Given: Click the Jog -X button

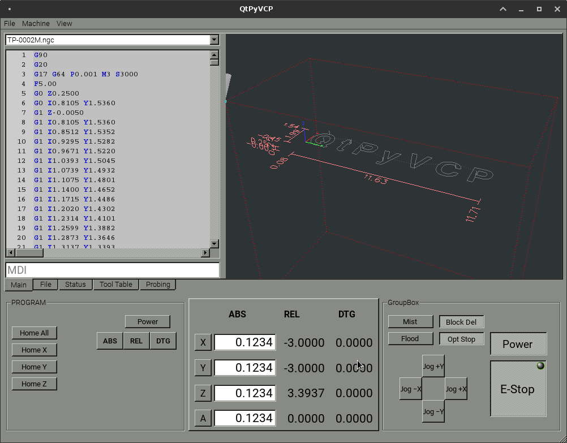Looking at the screenshot, I should tap(411, 389).
